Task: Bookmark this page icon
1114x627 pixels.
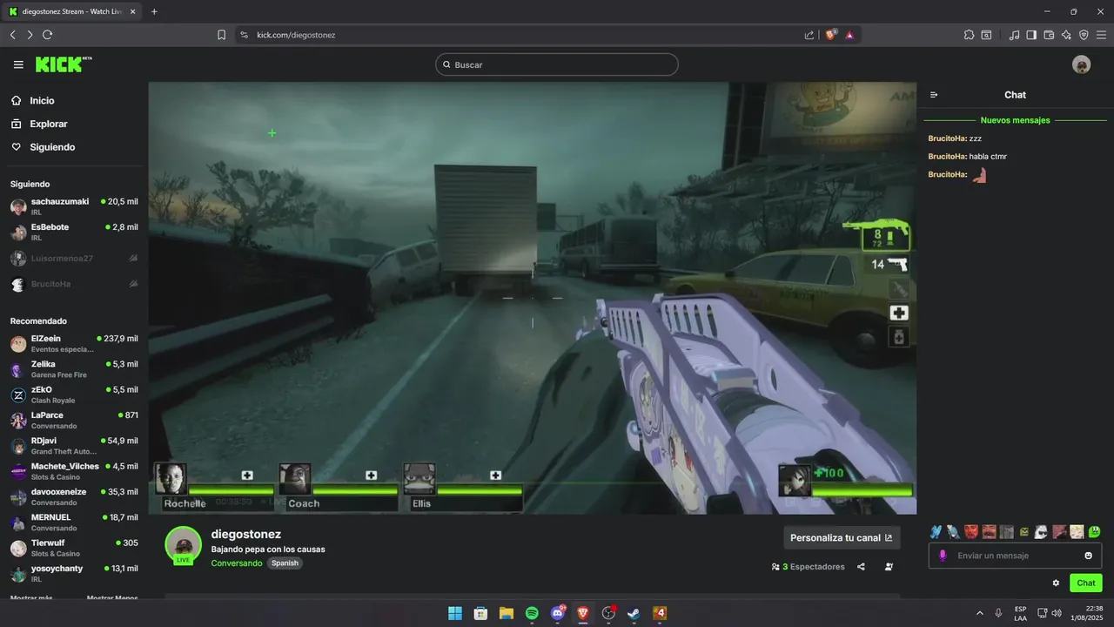Action: [x=221, y=35]
